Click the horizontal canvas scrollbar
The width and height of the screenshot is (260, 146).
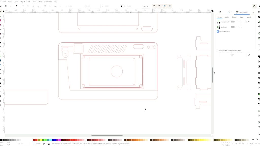tap(107, 135)
